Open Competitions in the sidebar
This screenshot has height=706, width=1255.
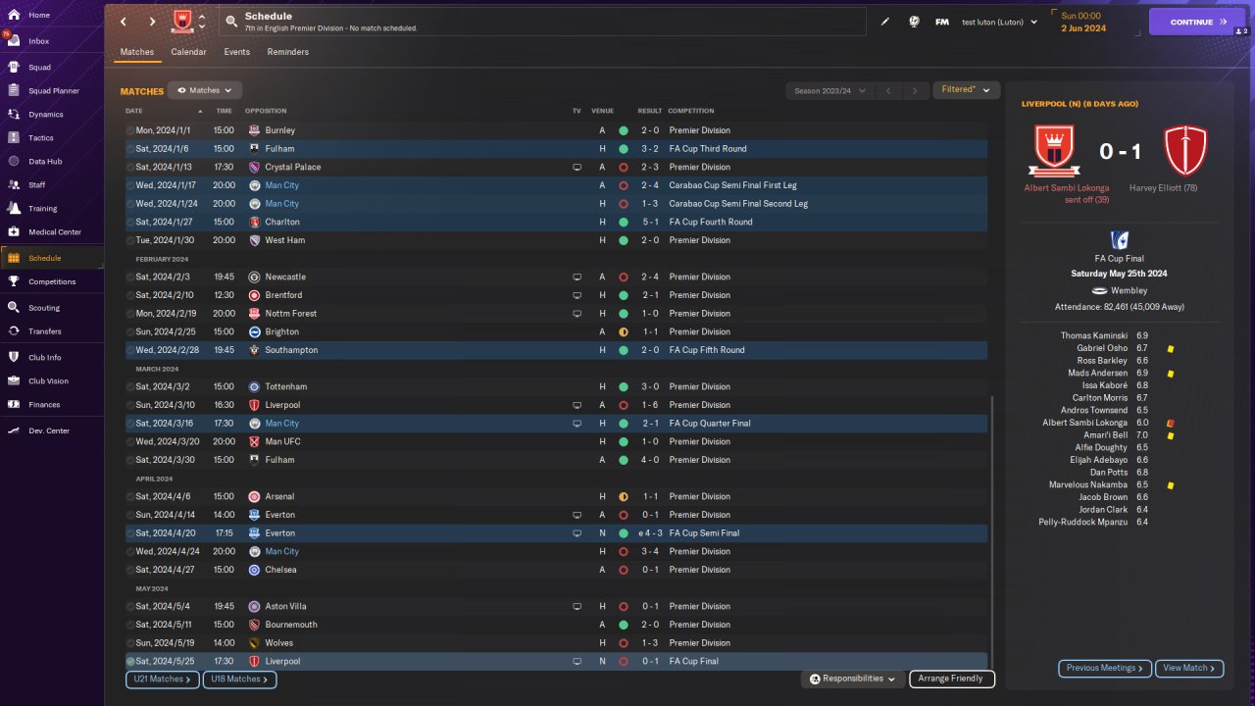pyautogui.click(x=52, y=281)
